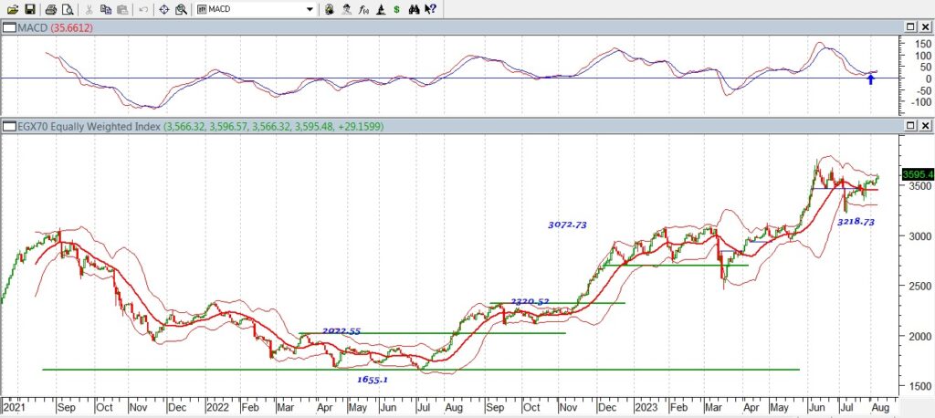Click the Paste clipboard icon
935x418 pixels.
click(121, 9)
